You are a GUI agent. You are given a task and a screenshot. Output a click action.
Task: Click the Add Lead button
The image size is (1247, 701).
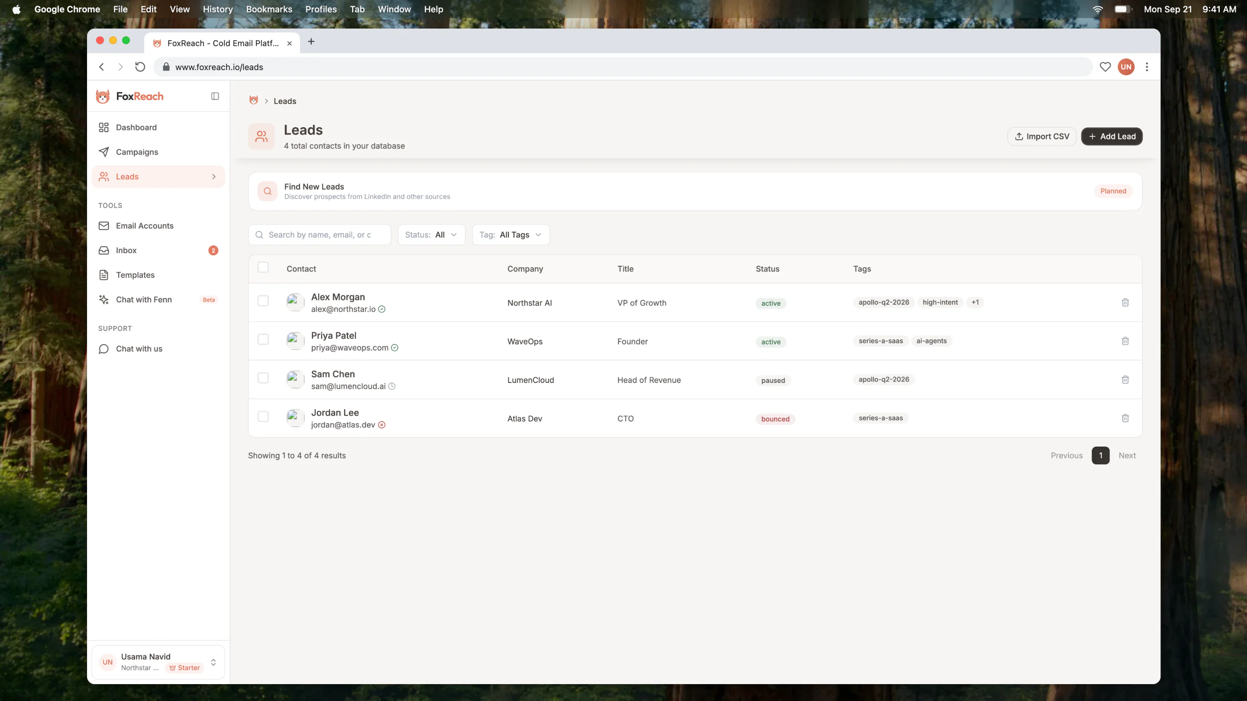point(1111,136)
